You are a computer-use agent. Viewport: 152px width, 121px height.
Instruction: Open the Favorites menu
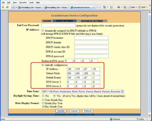tap(23, 3)
